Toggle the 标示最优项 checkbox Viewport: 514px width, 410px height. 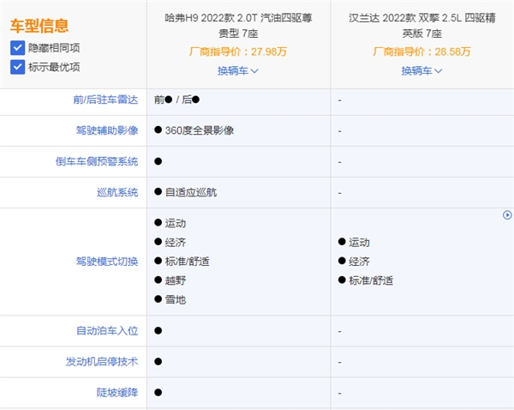point(18,66)
